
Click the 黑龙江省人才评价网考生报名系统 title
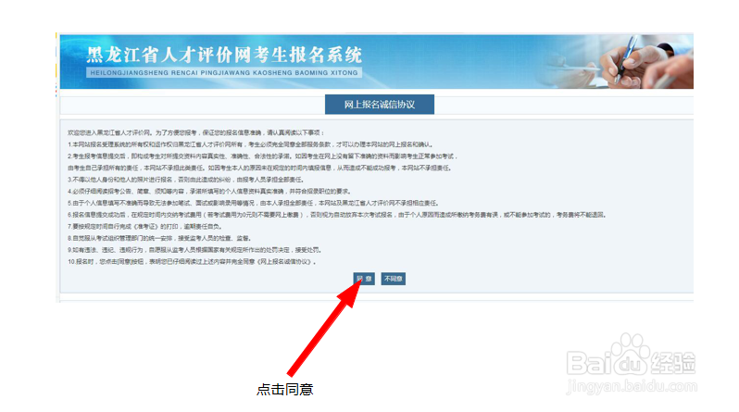[224, 56]
